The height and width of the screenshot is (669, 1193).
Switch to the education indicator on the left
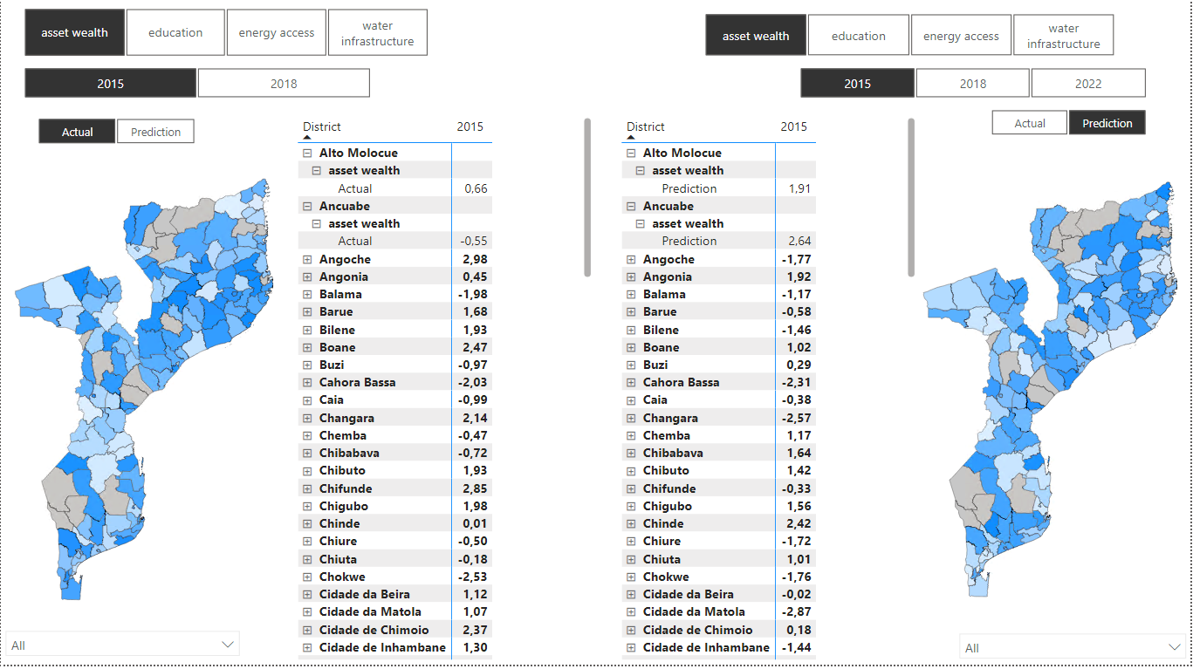click(175, 31)
